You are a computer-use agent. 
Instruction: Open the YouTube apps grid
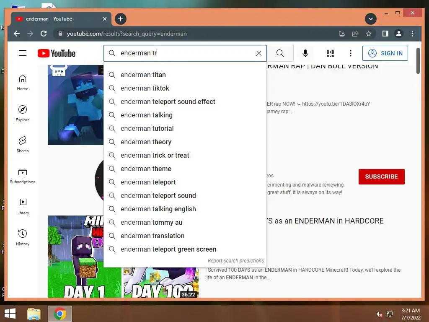(x=331, y=53)
